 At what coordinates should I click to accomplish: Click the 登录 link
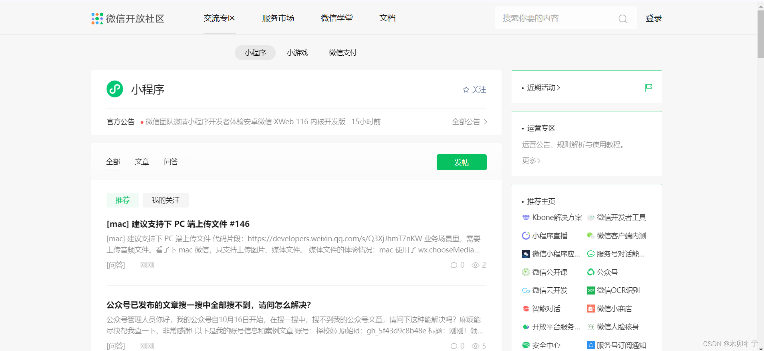(x=653, y=18)
